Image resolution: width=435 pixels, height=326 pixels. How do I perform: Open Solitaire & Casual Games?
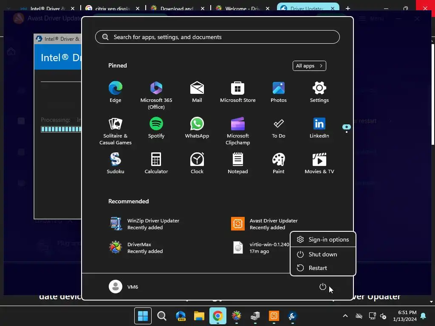point(116,131)
